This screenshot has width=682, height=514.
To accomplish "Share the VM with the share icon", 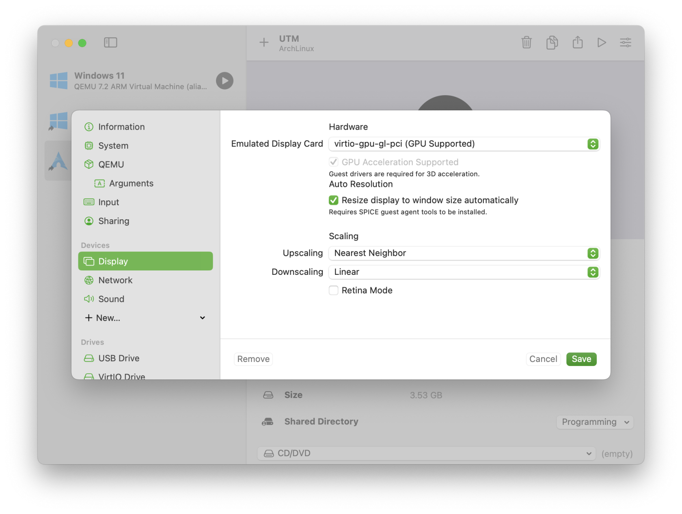I will pyautogui.click(x=578, y=42).
